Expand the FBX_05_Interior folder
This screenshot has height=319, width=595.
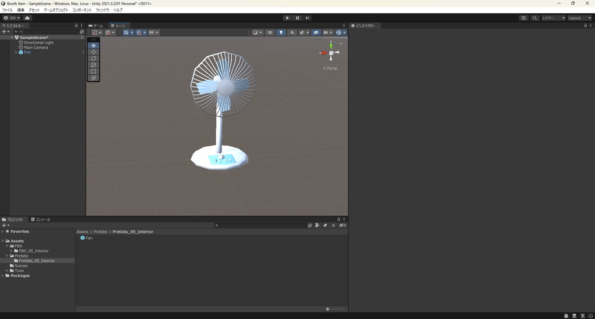click(x=12, y=251)
